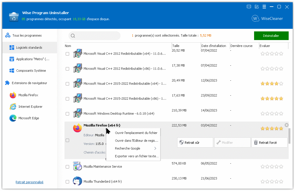The height and width of the screenshot is (191, 295).
Task: Check Microsoft Windows Desktop Runtime checkbox
Action: coord(67,114)
